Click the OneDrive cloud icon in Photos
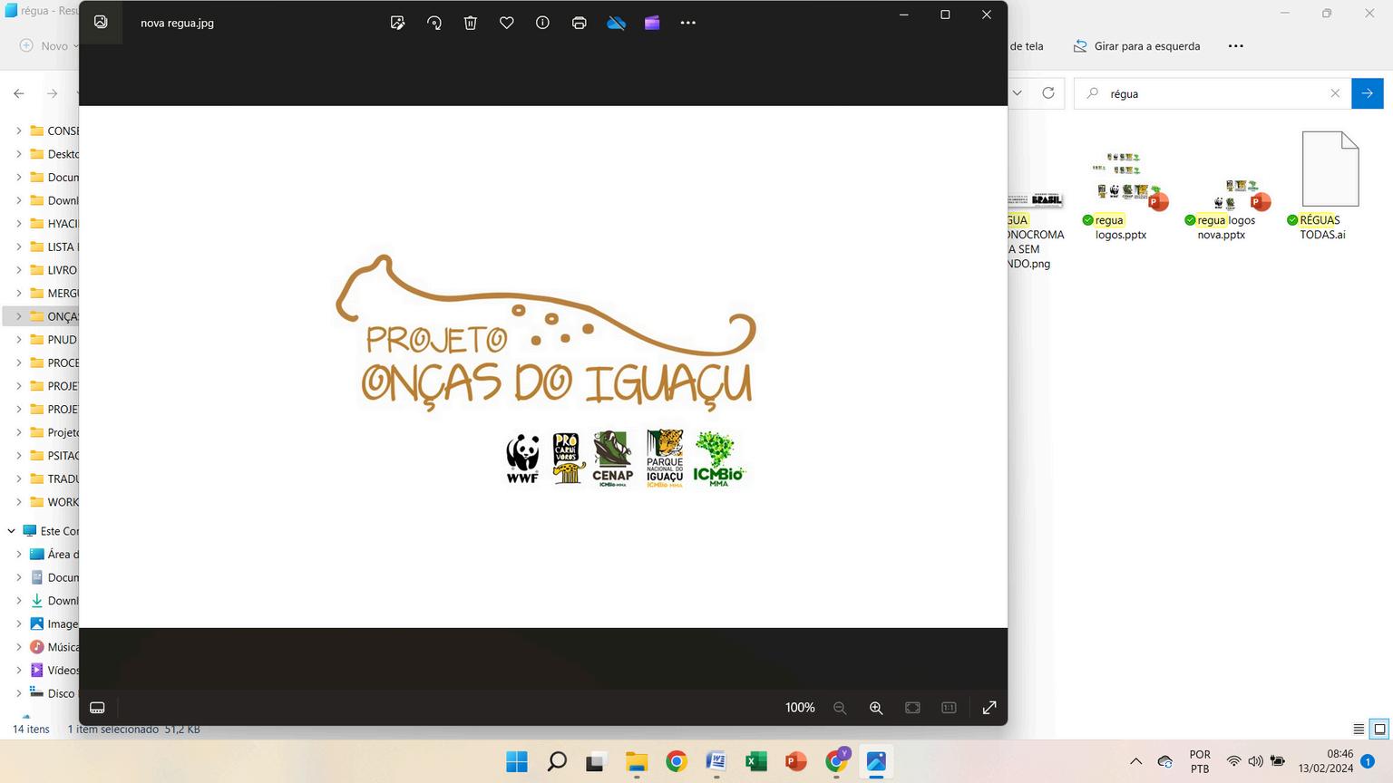 point(616,23)
